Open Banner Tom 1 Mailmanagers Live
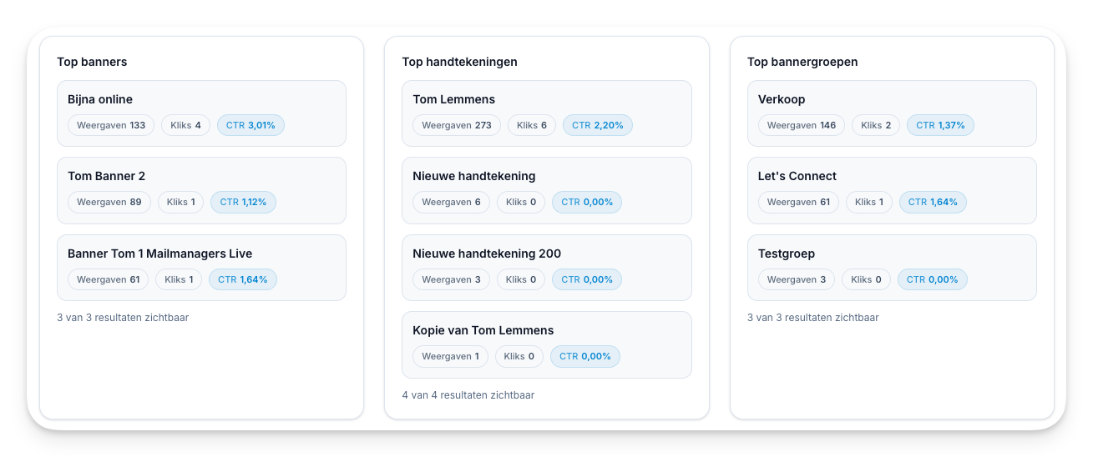The image size is (1093, 457). (159, 254)
